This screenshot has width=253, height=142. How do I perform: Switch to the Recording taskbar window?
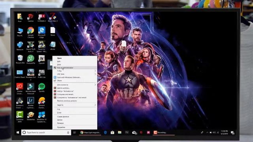[x=164, y=133]
